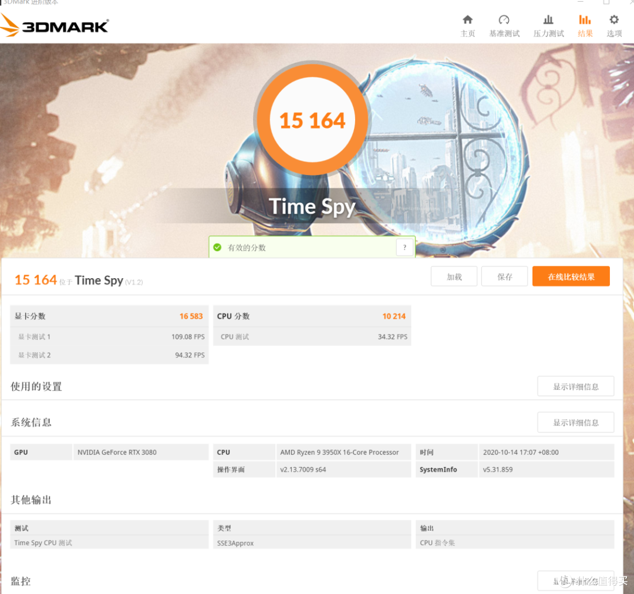Click the 保存 save button
This screenshot has width=634, height=594.
[505, 276]
